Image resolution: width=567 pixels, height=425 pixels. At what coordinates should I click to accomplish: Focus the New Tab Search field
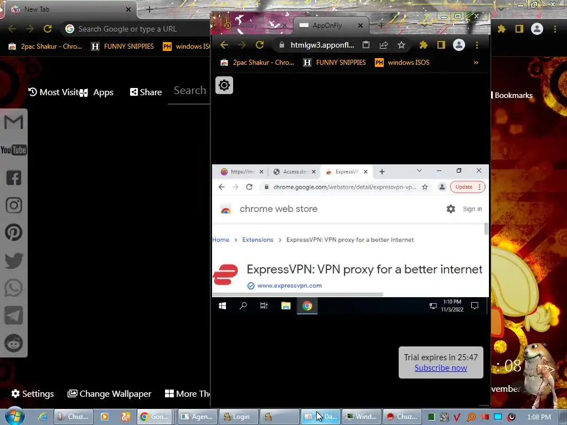[189, 91]
